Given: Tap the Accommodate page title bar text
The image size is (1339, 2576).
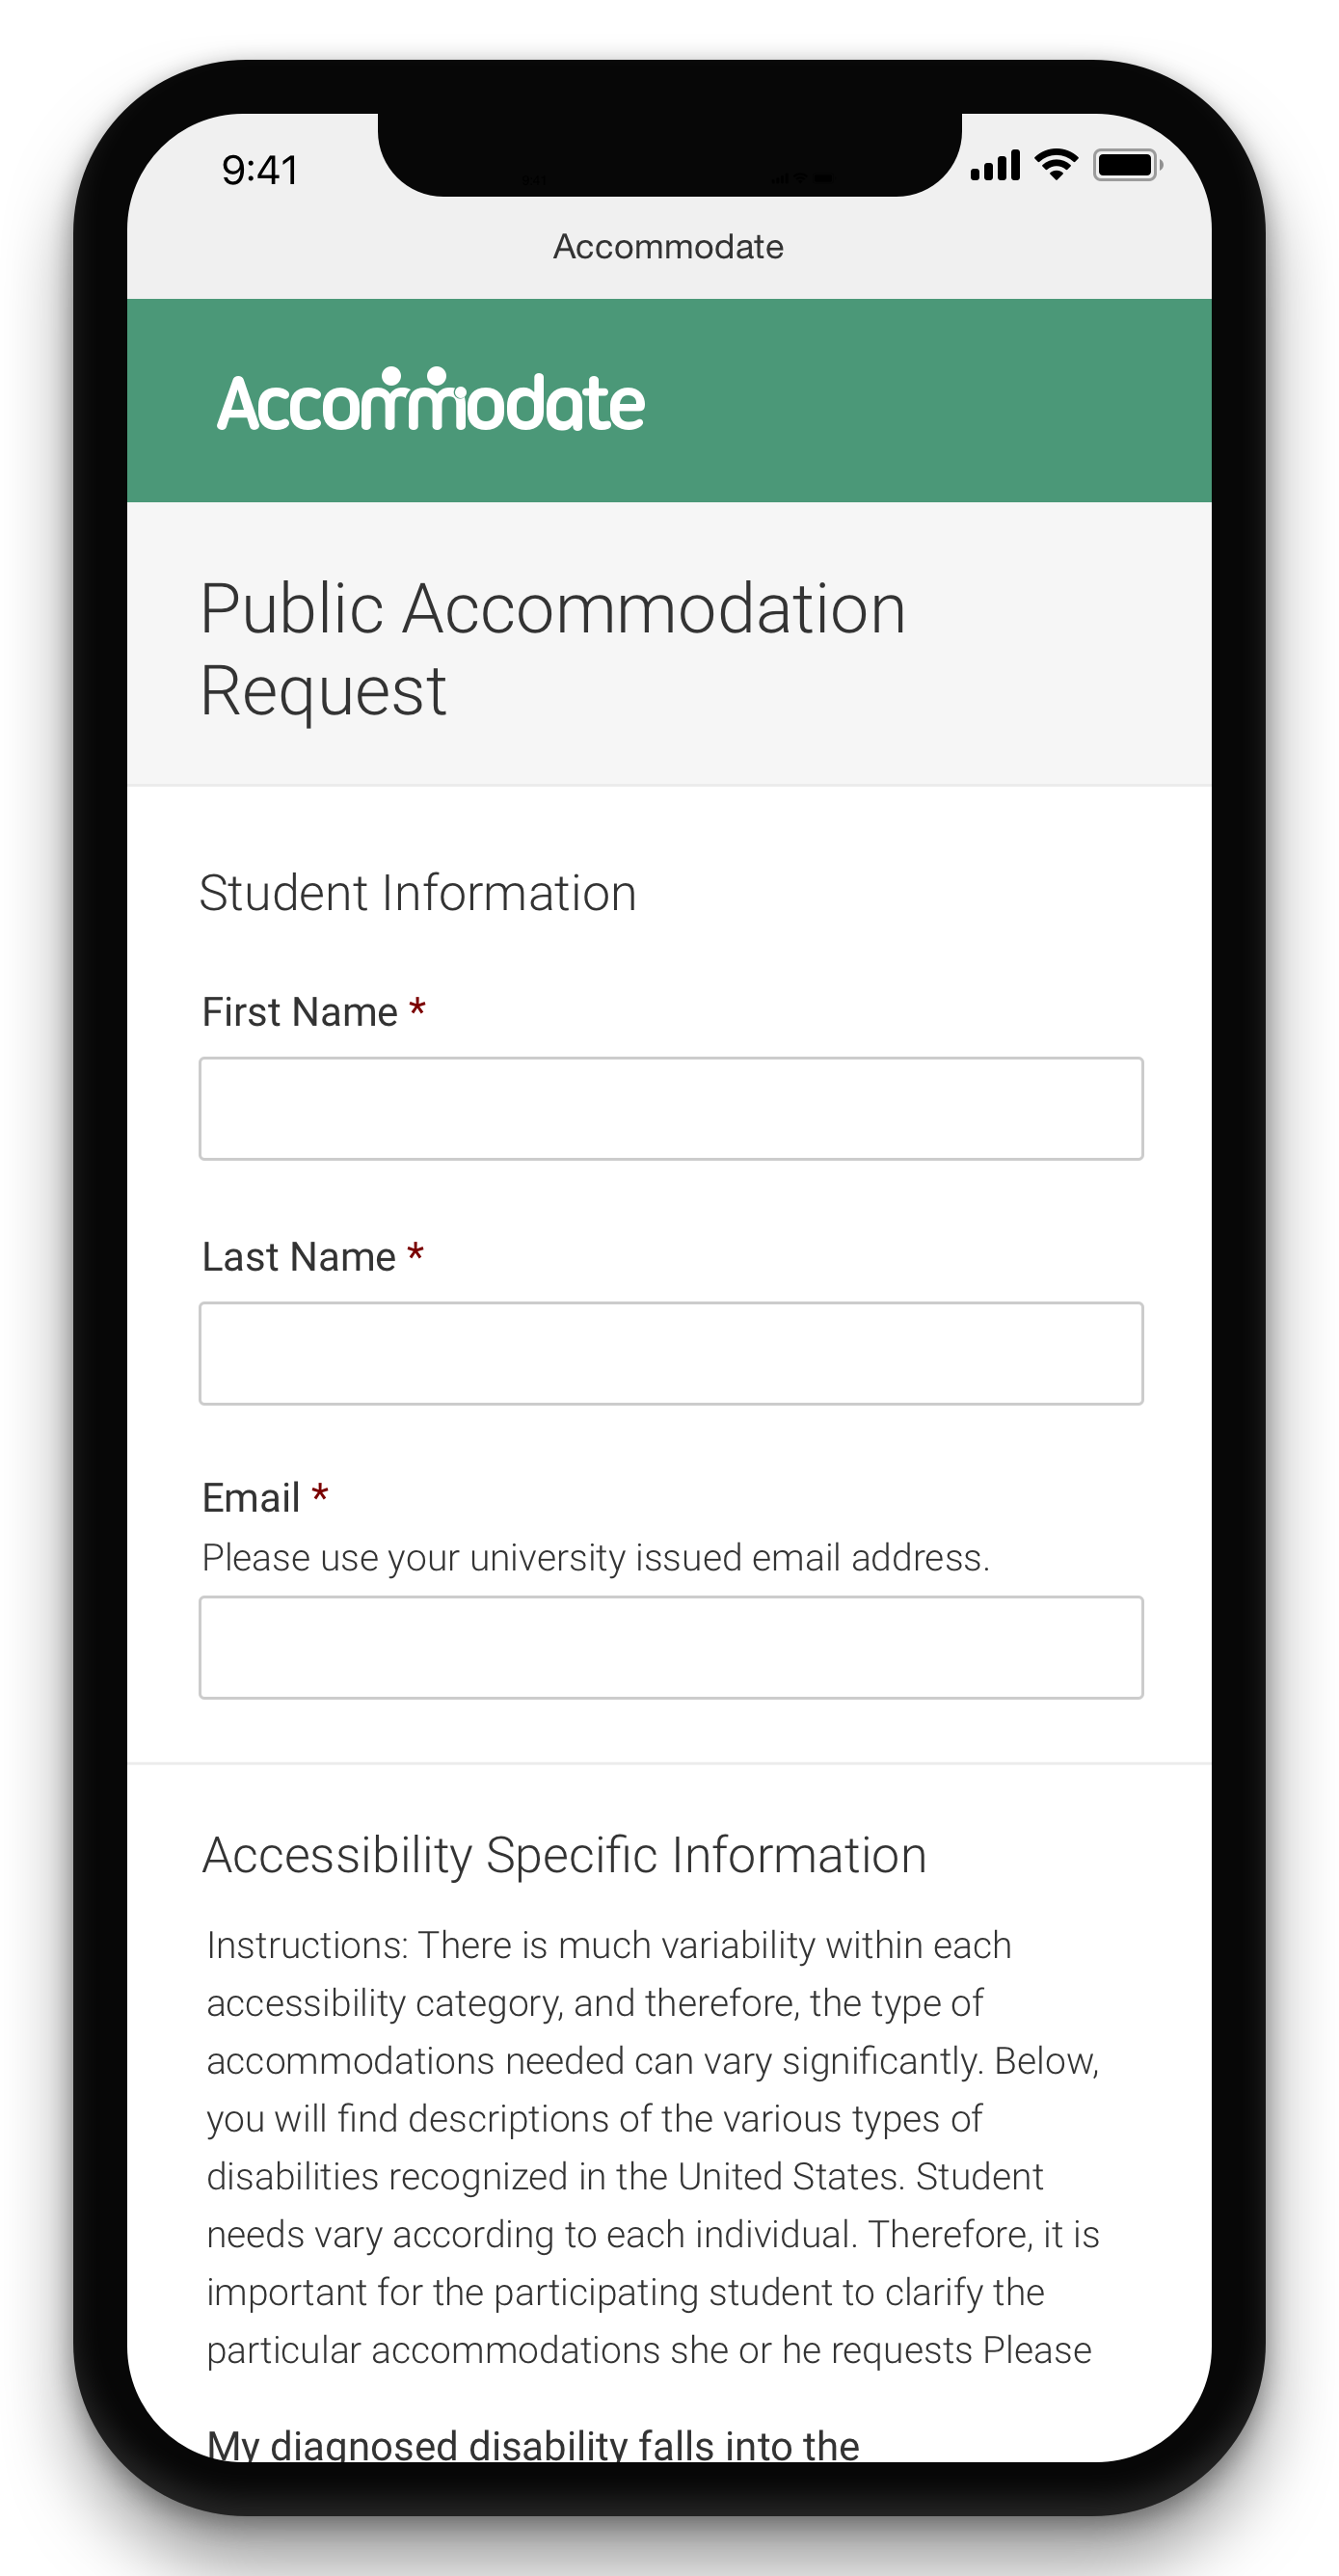Looking at the screenshot, I should (x=668, y=247).
